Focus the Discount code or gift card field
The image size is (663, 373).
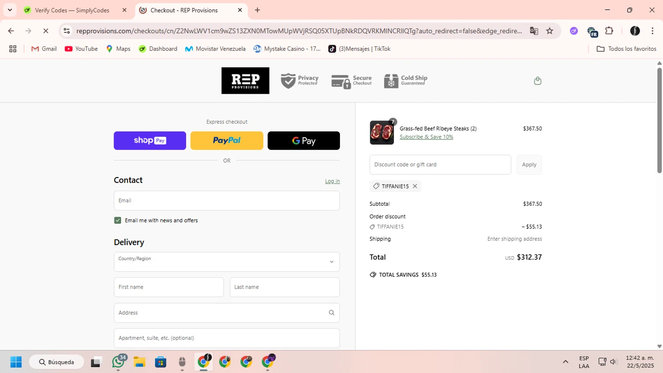click(x=440, y=165)
